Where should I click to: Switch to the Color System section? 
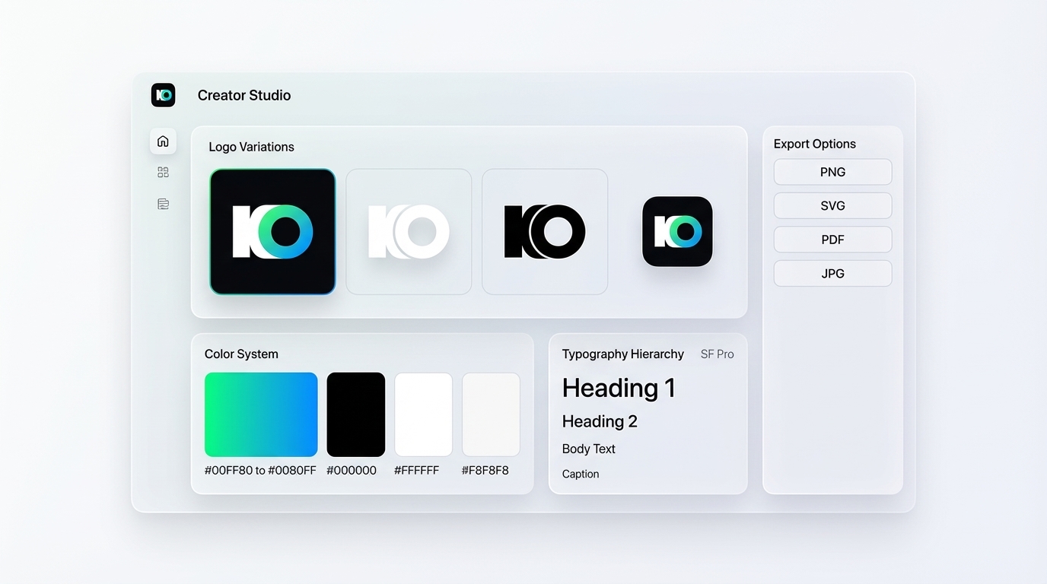click(241, 354)
